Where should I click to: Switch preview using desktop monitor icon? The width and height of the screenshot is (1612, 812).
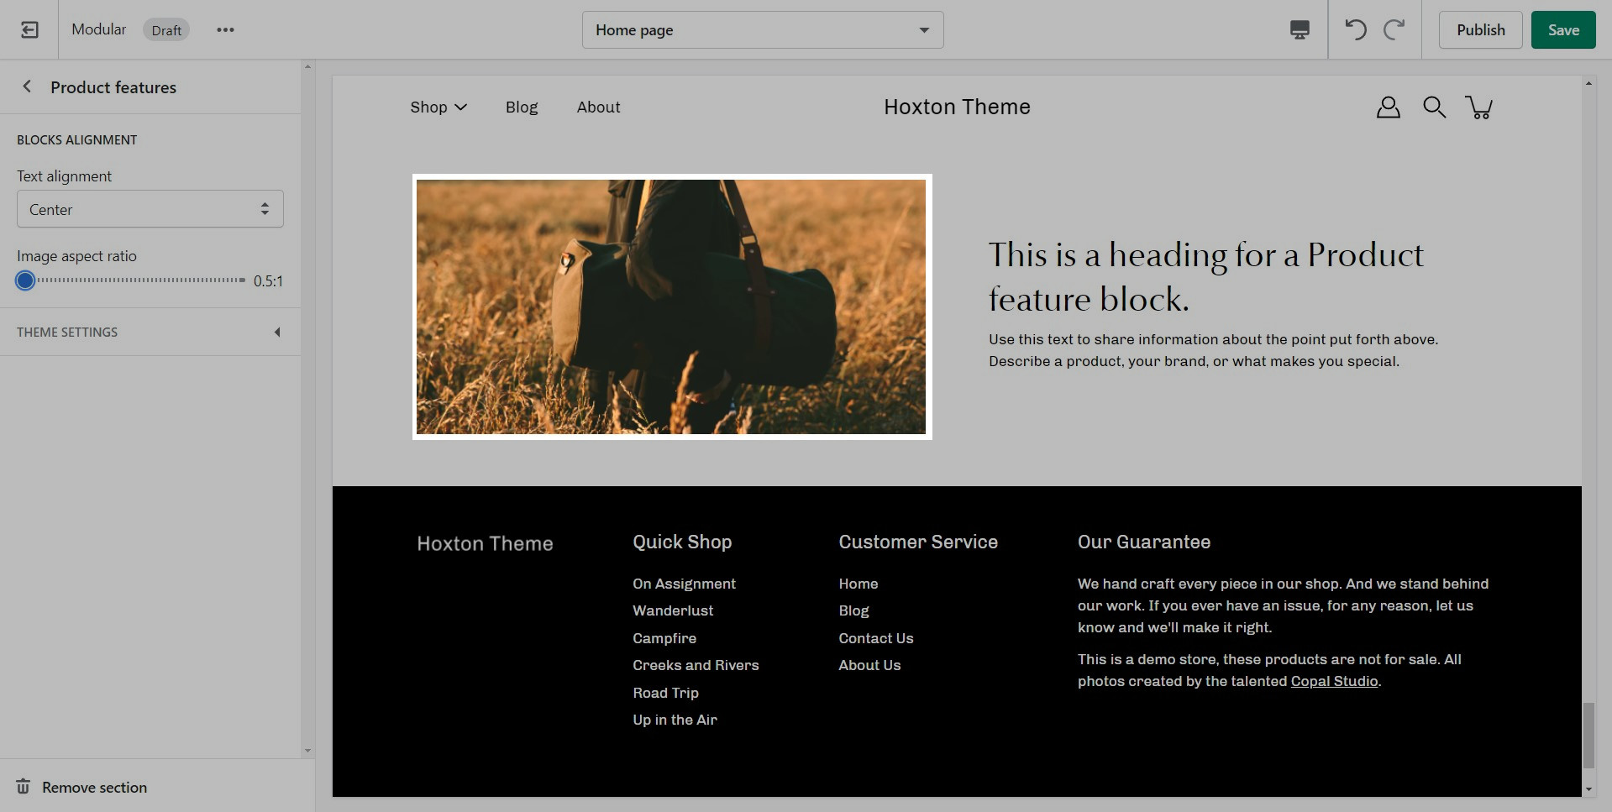(1299, 30)
